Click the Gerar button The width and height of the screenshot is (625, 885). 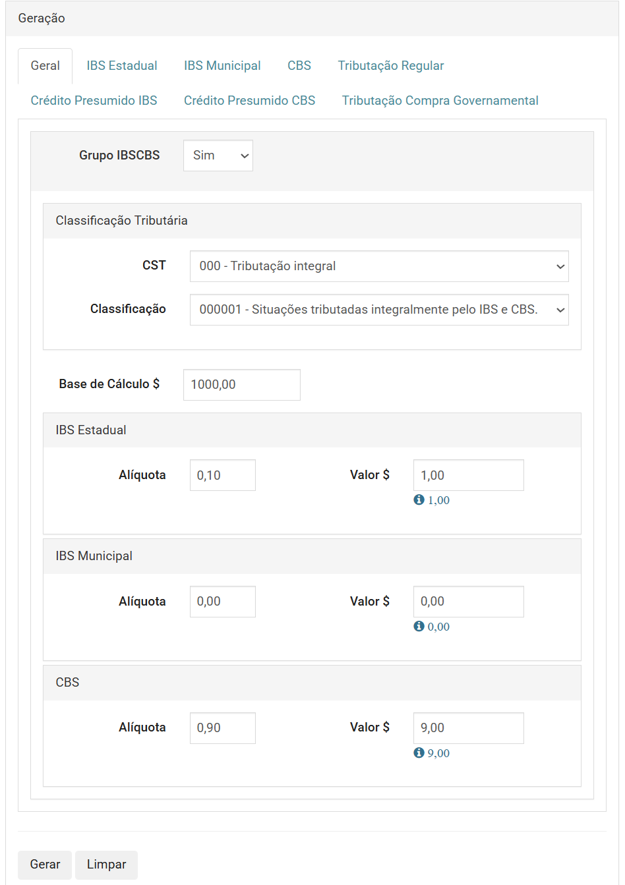45,865
